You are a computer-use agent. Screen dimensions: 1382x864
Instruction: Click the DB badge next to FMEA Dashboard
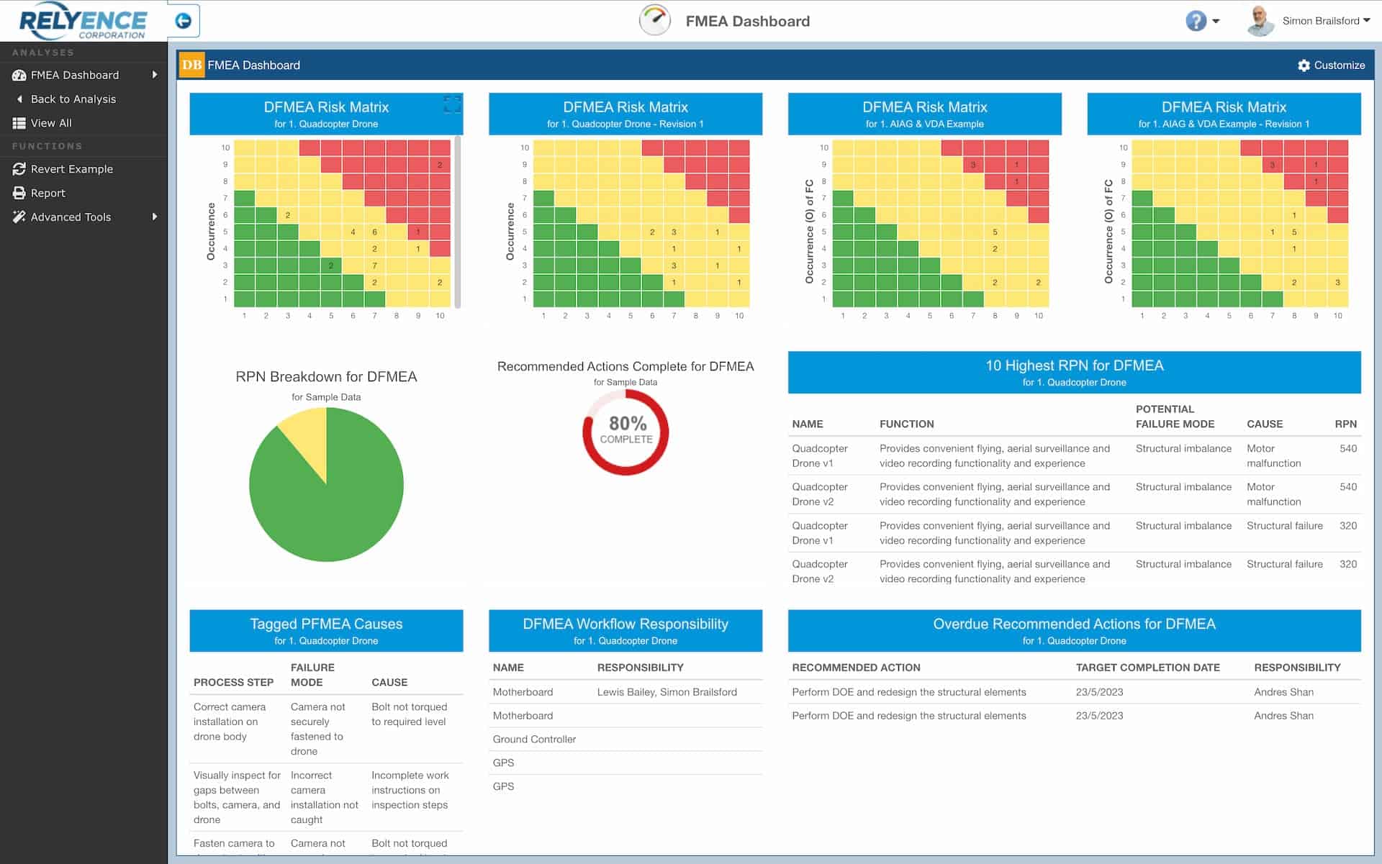[191, 65]
